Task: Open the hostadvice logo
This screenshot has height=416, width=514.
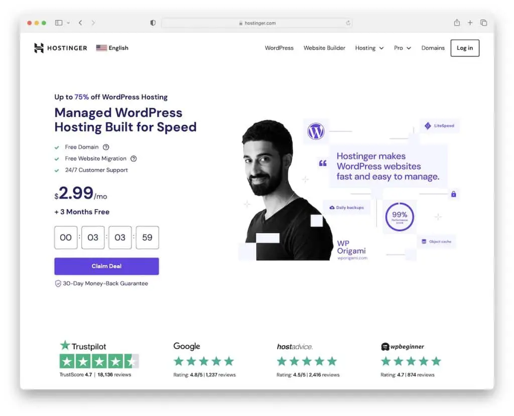Action: pyautogui.click(x=295, y=347)
